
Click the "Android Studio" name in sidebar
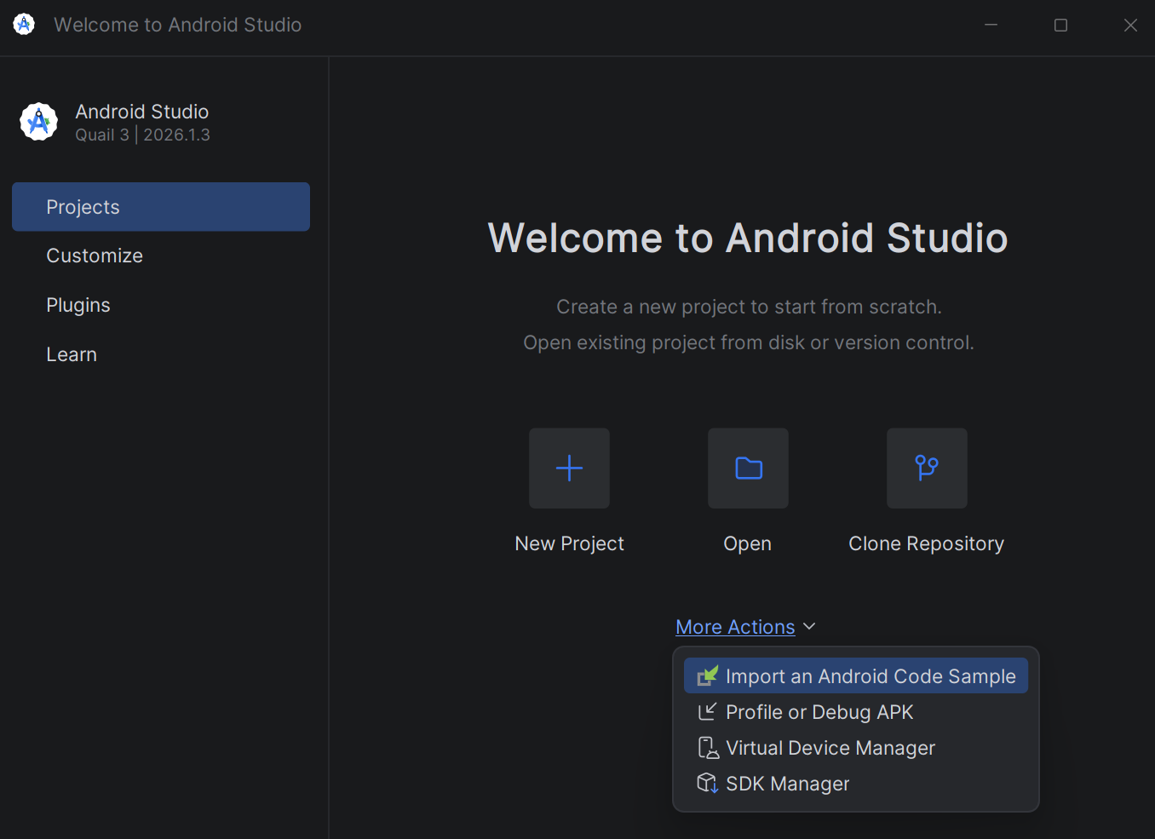(x=142, y=112)
